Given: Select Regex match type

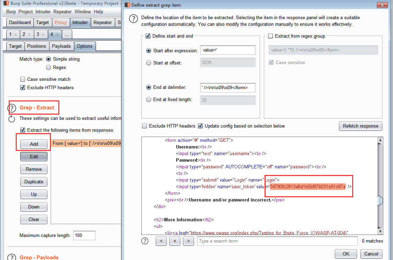Looking at the screenshot, I should tap(49, 67).
